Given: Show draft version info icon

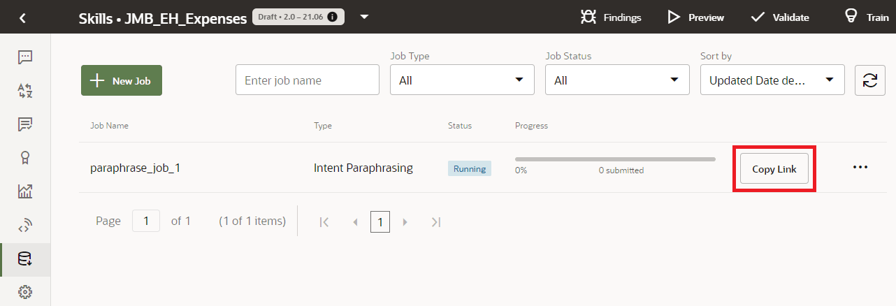Looking at the screenshot, I should tap(333, 17).
